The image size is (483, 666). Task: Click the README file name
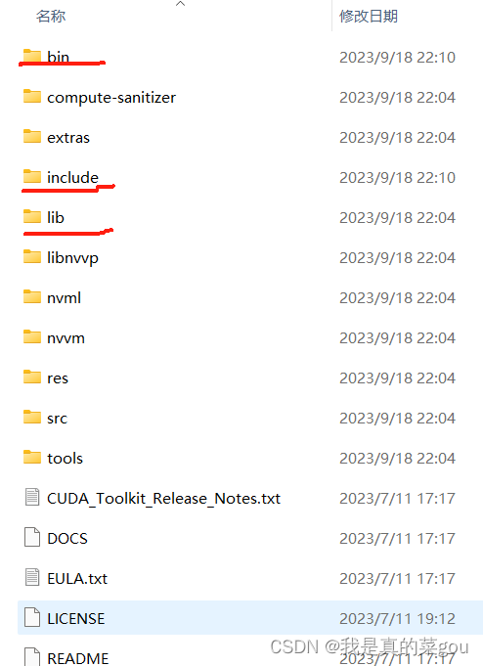click(78, 658)
